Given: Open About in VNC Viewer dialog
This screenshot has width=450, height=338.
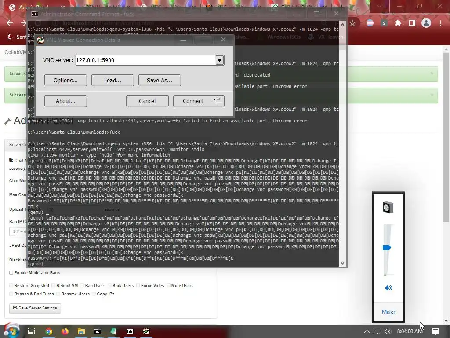Looking at the screenshot, I should 66,101.
